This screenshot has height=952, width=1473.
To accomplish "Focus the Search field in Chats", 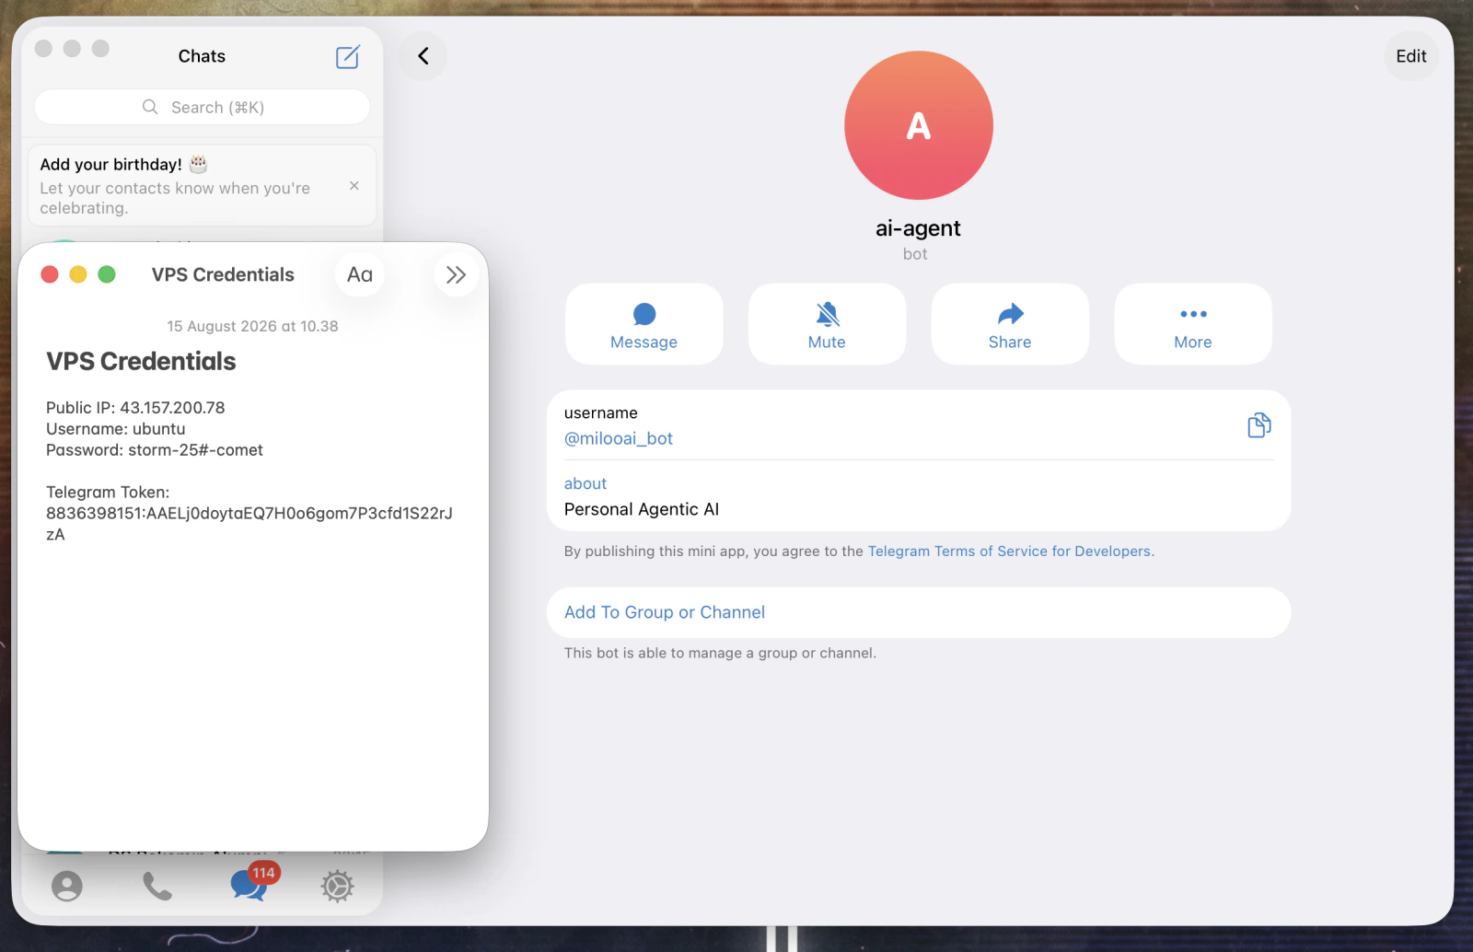I will [x=203, y=107].
